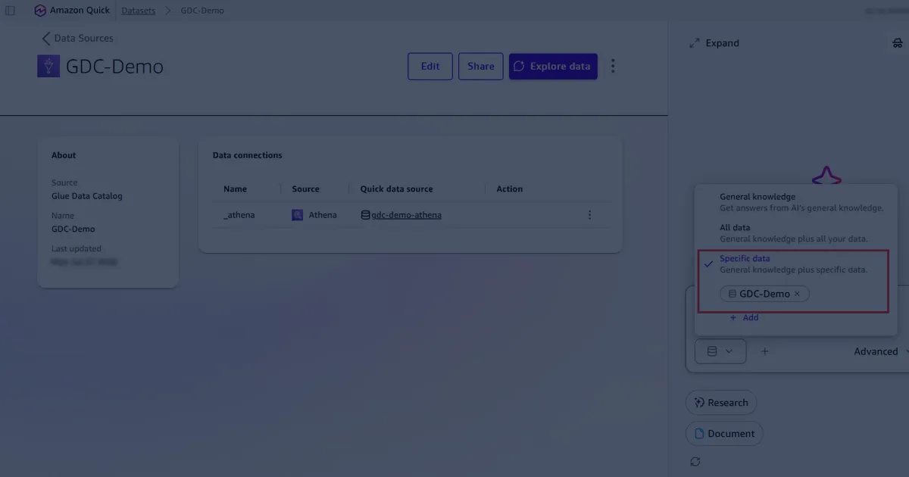The width and height of the screenshot is (909, 477).
Task: Launch Explore data
Action: [553, 66]
